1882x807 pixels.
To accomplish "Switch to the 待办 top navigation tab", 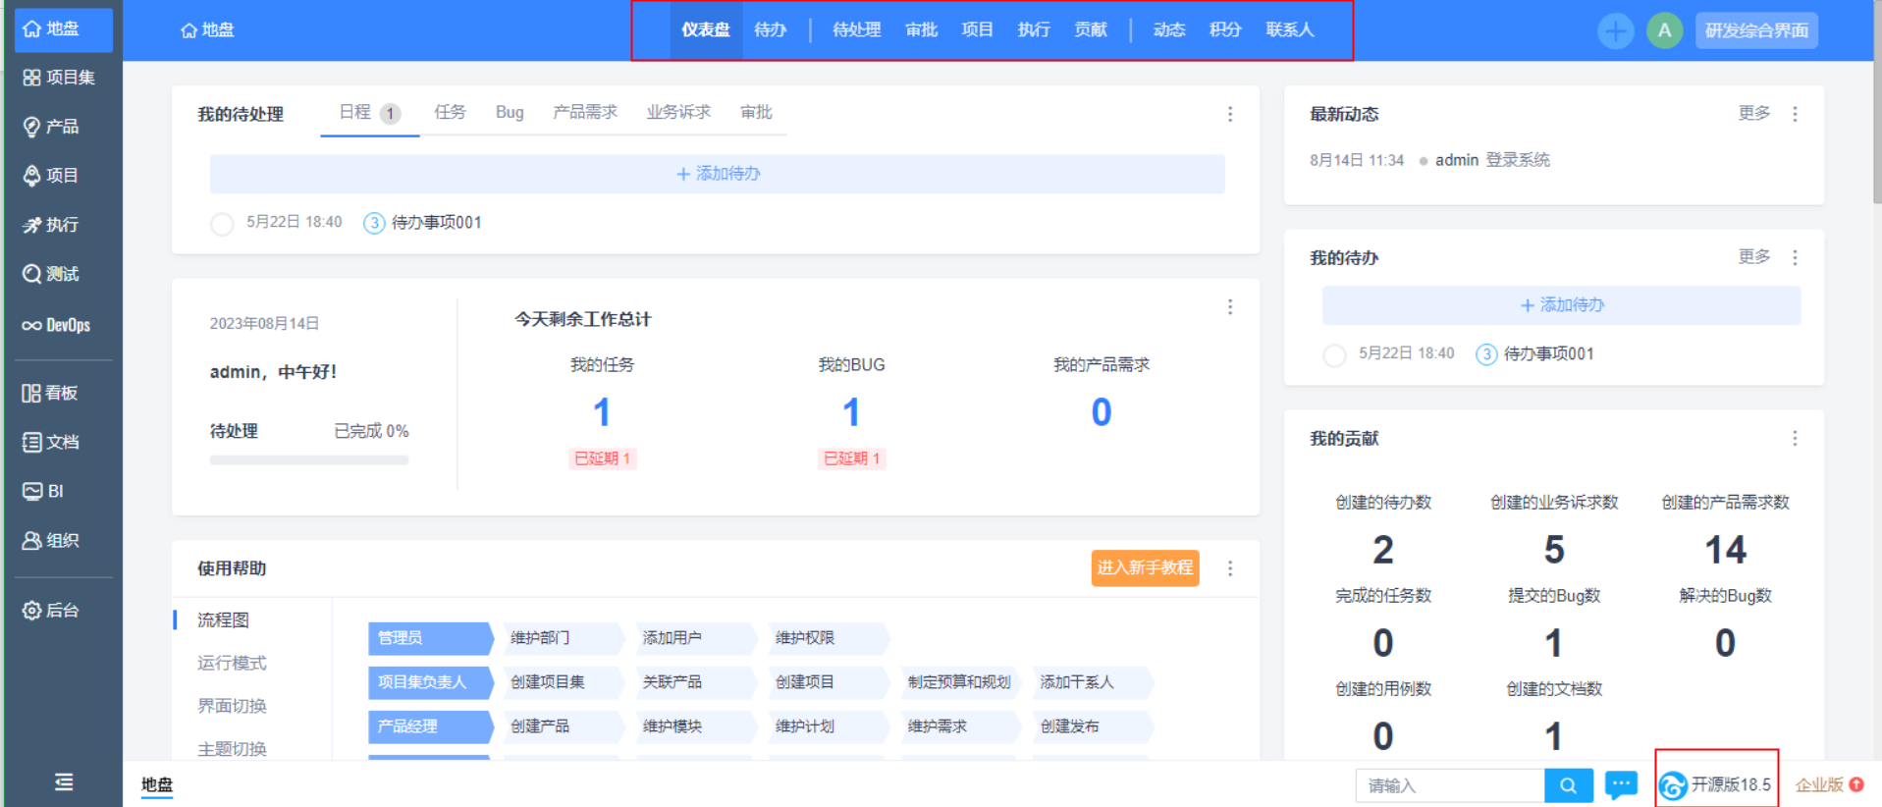I will pyautogui.click(x=770, y=30).
